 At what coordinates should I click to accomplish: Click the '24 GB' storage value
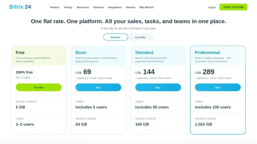coord(81,124)
